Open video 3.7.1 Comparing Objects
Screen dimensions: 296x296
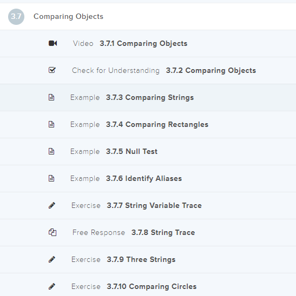coord(148,43)
